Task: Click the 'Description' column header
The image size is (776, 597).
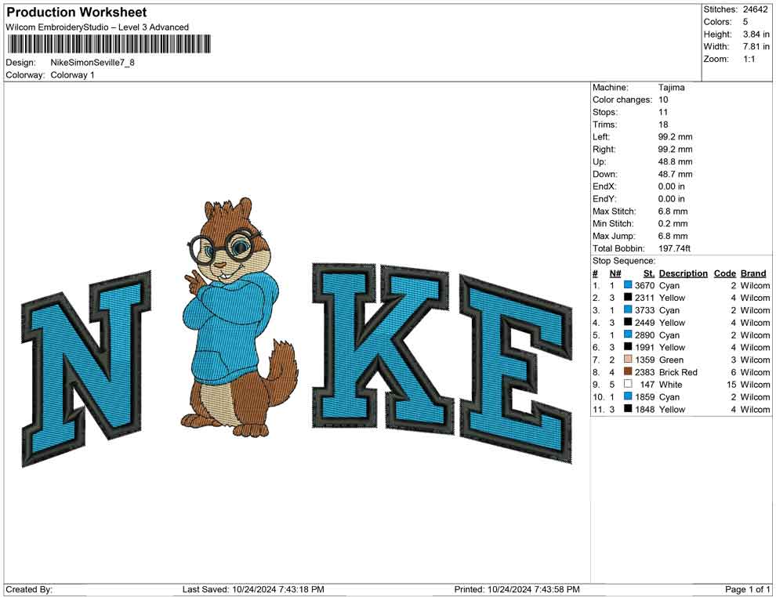Action: click(x=683, y=273)
